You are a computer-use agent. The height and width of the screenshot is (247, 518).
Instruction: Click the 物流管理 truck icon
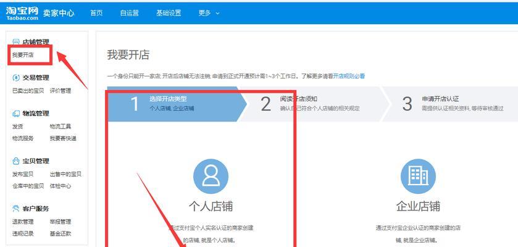[16, 114]
